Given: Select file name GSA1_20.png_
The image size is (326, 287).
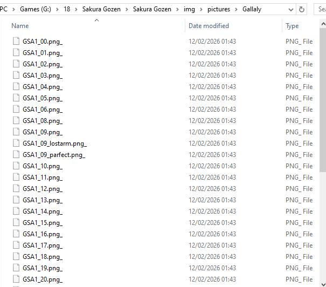Looking at the screenshot, I should pos(43,279).
